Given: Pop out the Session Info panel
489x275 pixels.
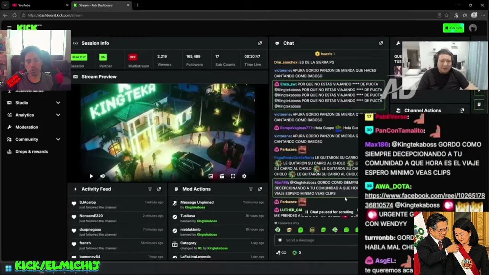Looking at the screenshot, I should [x=260, y=43].
